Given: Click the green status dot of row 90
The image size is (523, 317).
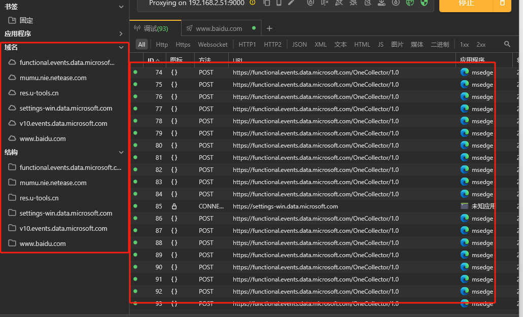Looking at the screenshot, I should [135, 267].
